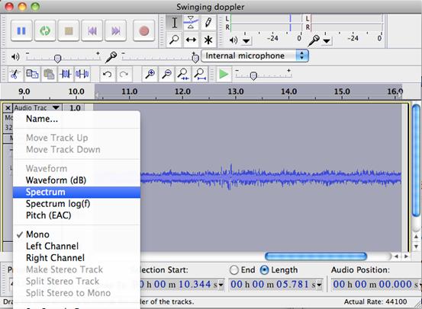Stop playback with the Stop button
Image resolution: width=422 pixels, height=309 pixels.
point(69,30)
